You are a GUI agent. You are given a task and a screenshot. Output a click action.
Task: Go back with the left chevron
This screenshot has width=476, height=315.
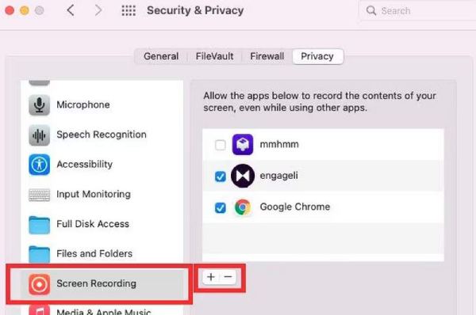pyautogui.click(x=71, y=10)
